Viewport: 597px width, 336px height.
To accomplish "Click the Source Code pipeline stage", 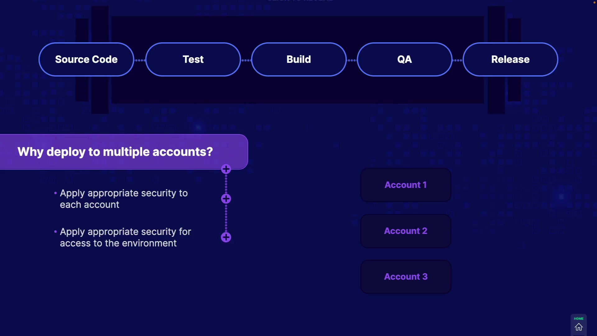I will pos(86,59).
